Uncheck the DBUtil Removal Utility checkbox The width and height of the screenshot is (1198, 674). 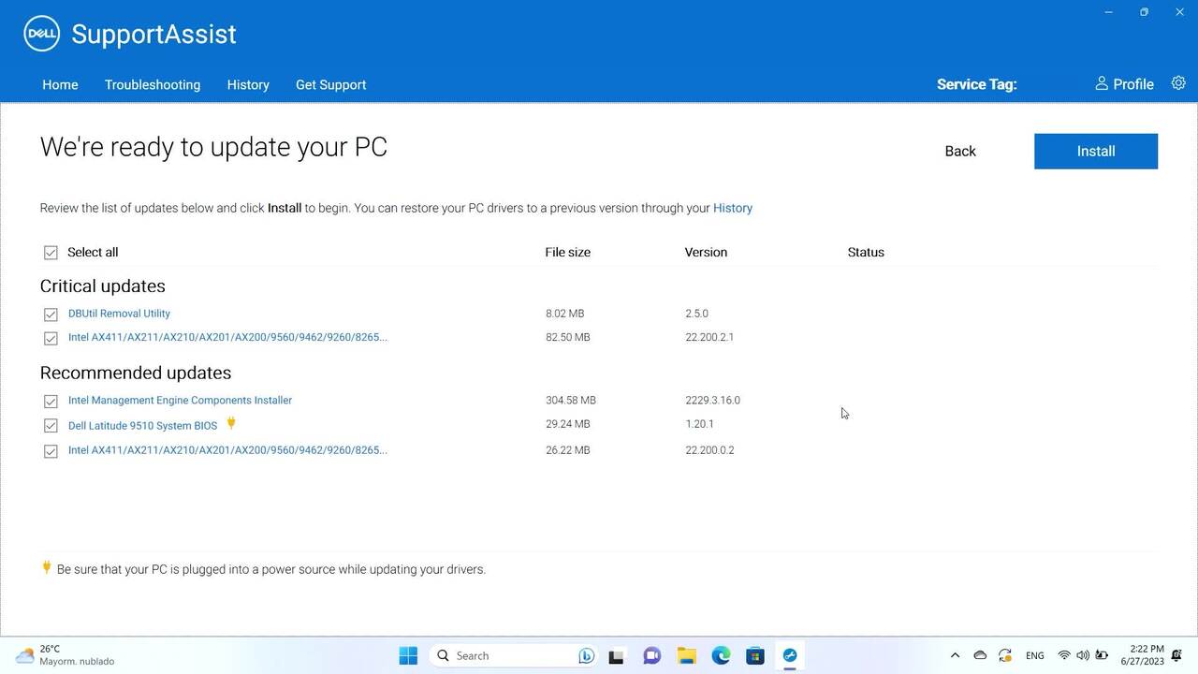click(x=51, y=315)
